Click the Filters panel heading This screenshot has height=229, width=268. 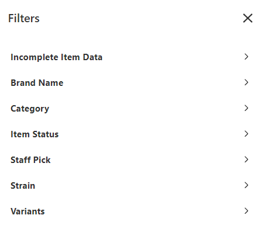tap(24, 18)
